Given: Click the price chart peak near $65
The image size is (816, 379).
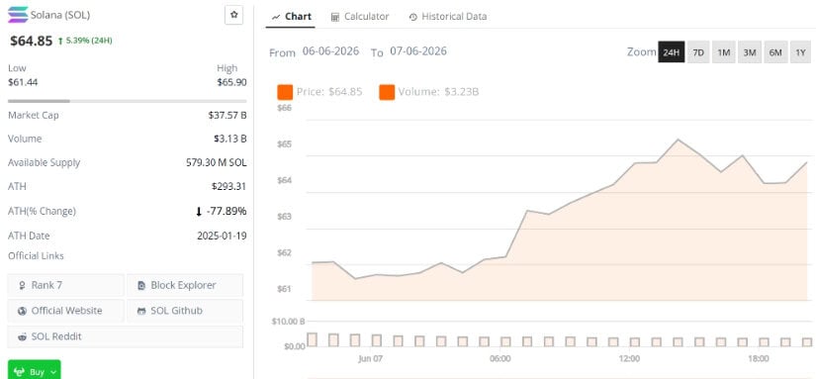Looking at the screenshot, I should (678, 140).
